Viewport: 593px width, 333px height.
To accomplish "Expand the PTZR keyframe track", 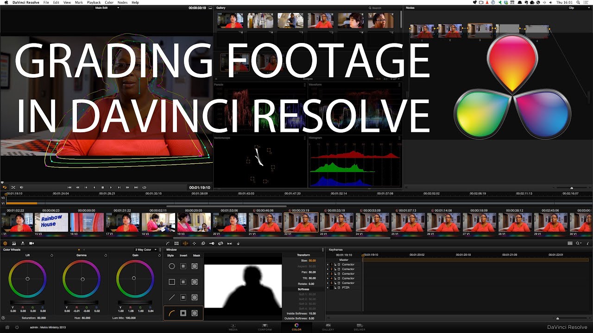I will coord(328,288).
